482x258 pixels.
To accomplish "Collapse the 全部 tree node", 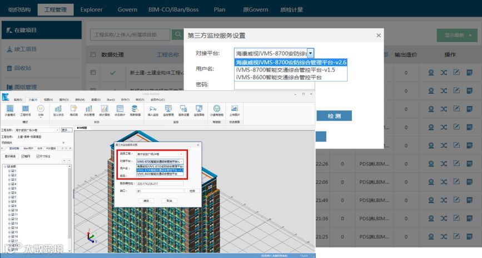I will pyautogui.click(x=5, y=166).
